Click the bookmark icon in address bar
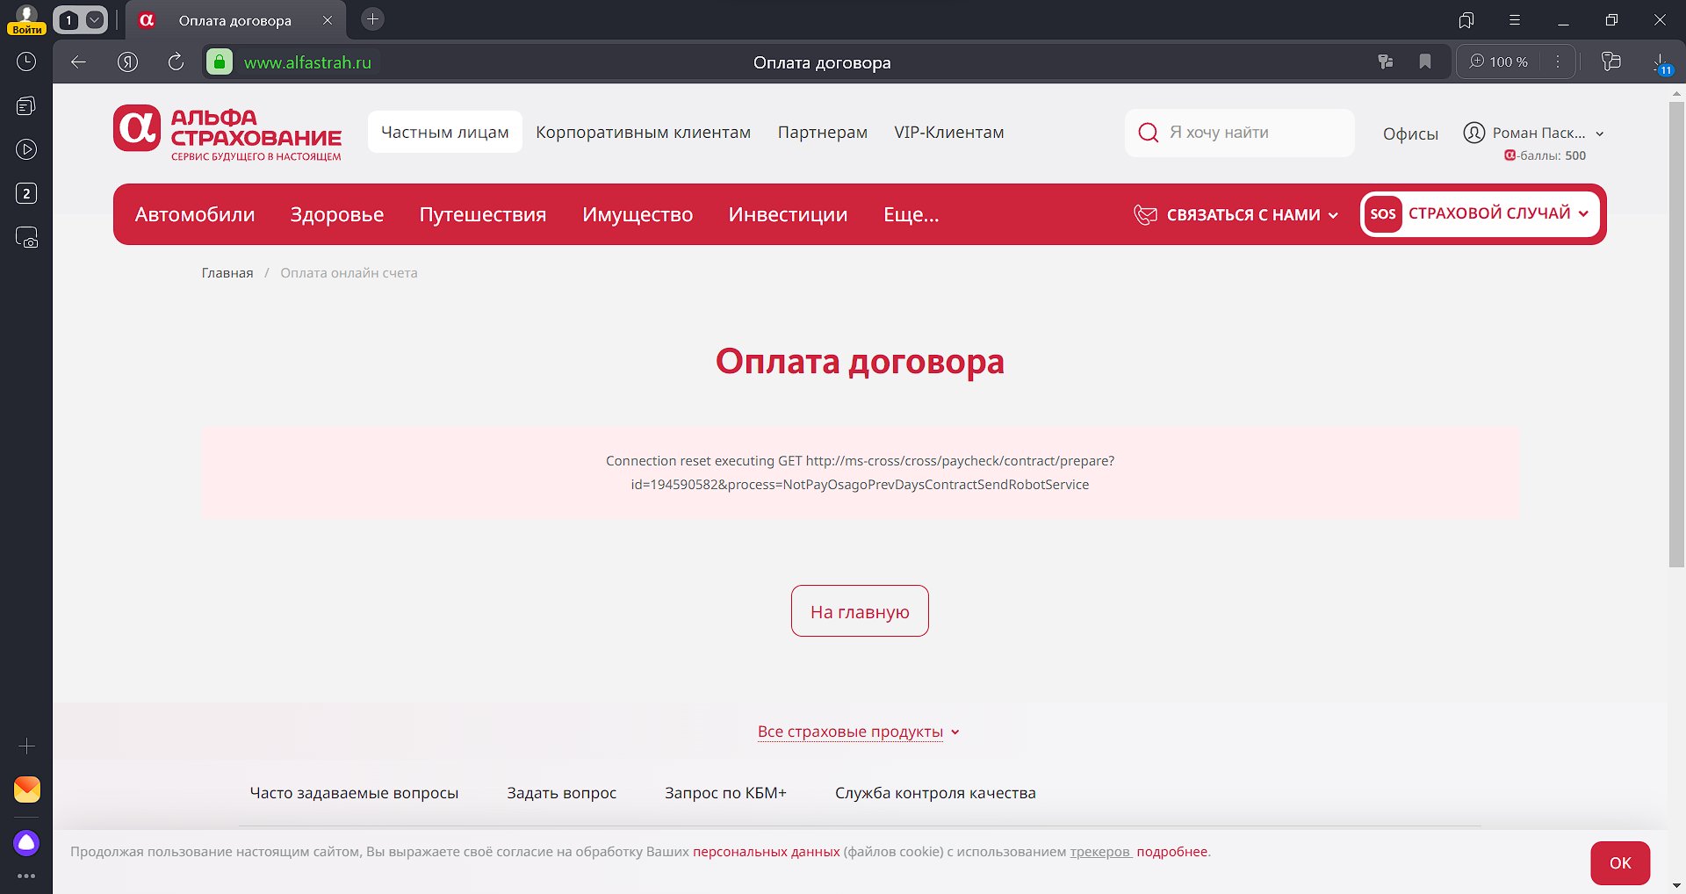1686x894 pixels. [x=1425, y=61]
